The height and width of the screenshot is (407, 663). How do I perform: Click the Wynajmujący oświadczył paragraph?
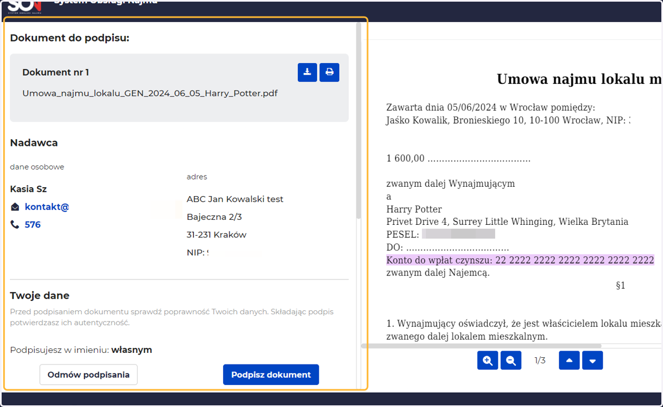click(524, 330)
